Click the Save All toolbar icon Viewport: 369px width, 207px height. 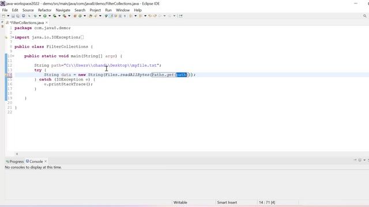(18, 16)
